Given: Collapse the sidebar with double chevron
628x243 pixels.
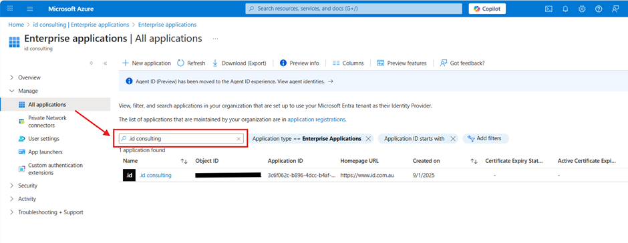Looking at the screenshot, I should [106, 63].
